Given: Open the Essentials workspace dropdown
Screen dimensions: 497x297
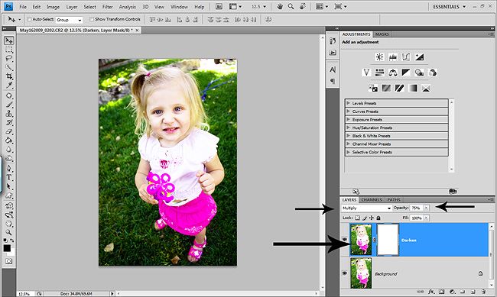Looking at the screenshot, I should coord(449,7).
